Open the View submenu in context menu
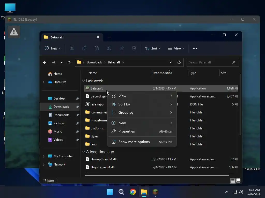This screenshot has height=198, width=265. click(142, 96)
